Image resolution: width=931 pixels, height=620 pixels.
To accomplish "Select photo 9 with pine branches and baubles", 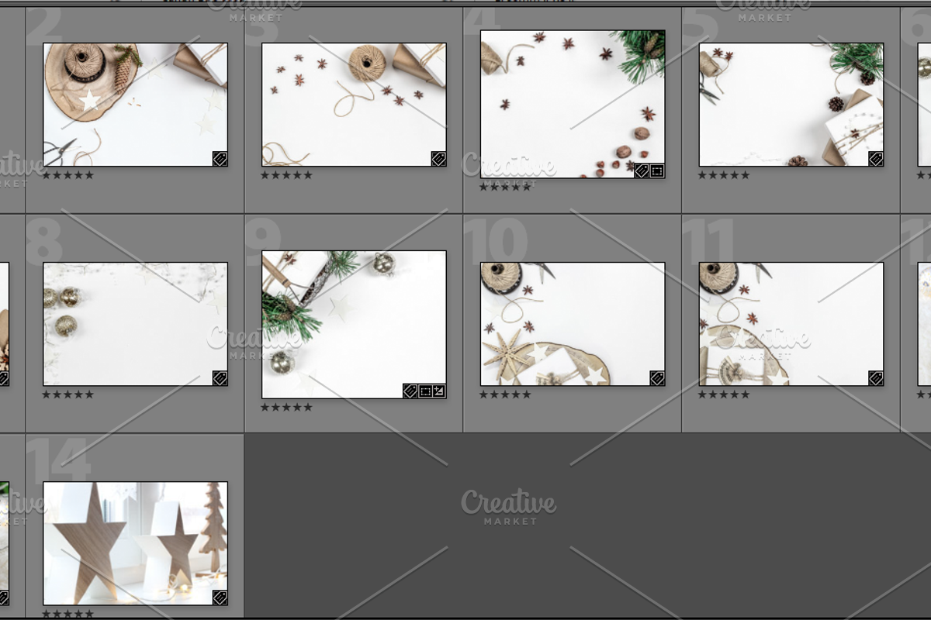I will click(354, 324).
